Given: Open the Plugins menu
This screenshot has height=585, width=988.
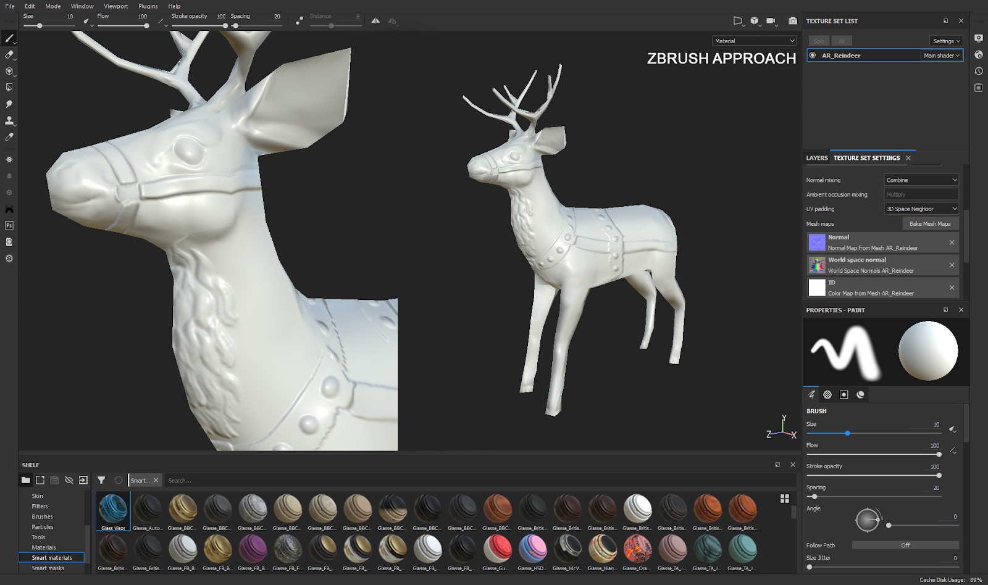Looking at the screenshot, I should tap(148, 6).
